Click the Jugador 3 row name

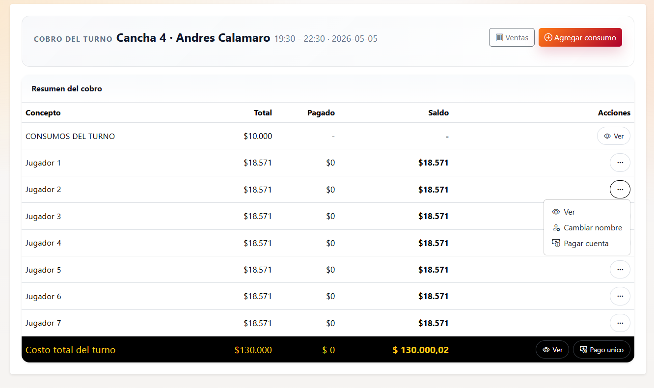pyautogui.click(x=43, y=216)
